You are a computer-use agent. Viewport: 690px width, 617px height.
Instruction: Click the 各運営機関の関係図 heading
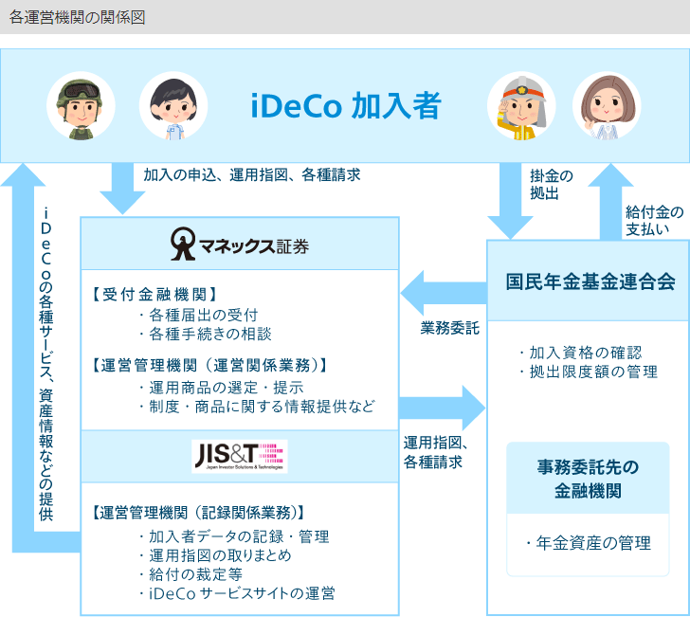[x=77, y=17]
